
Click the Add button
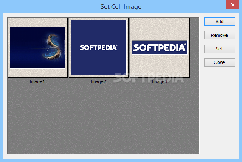pyautogui.click(x=219, y=22)
